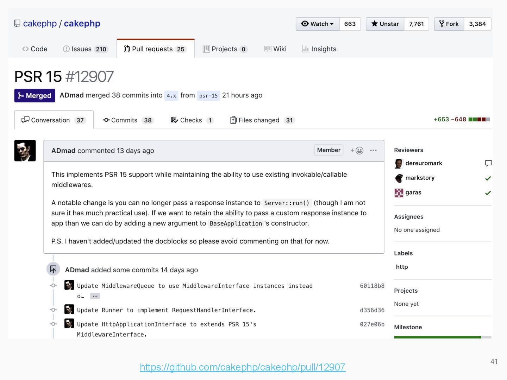This screenshot has height=380, width=507.
Task: Open the comment options ellipsis menu
Action: (x=374, y=151)
